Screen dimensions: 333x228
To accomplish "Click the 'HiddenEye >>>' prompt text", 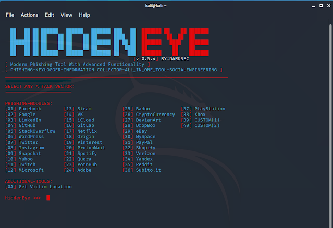I will (x=23, y=198).
